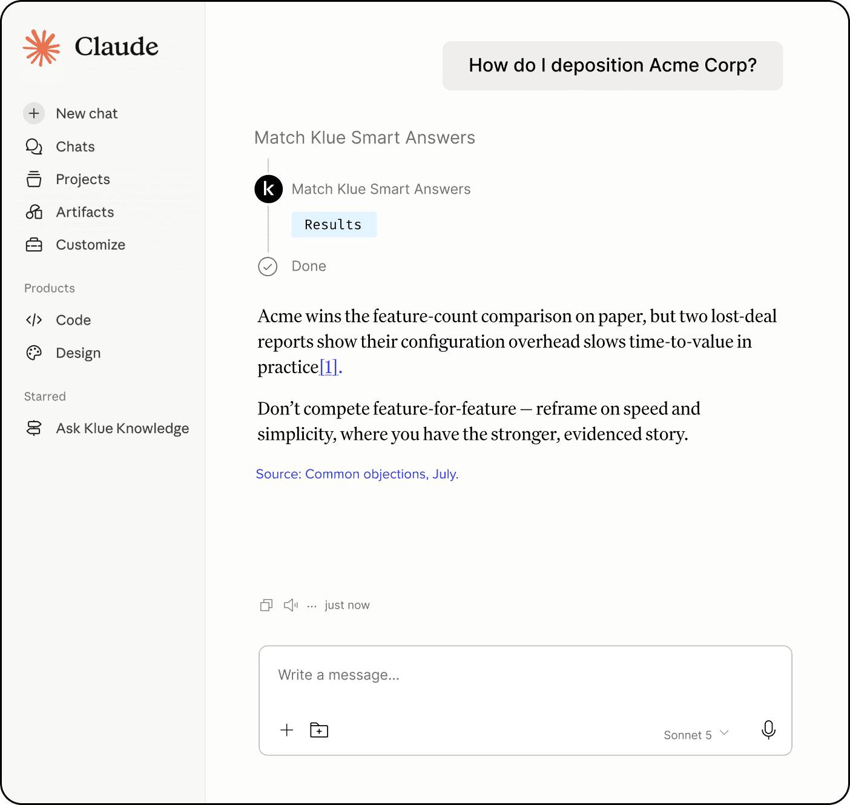Open the Source: Common objections, July link
850x805 pixels.
click(357, 474)
